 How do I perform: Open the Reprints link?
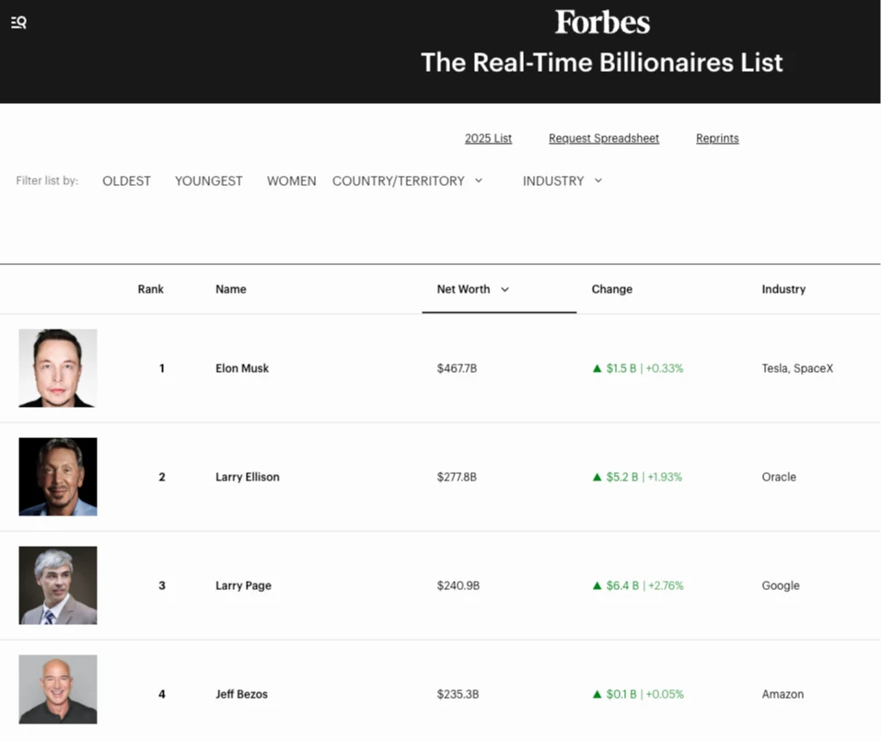coord(717,139)
